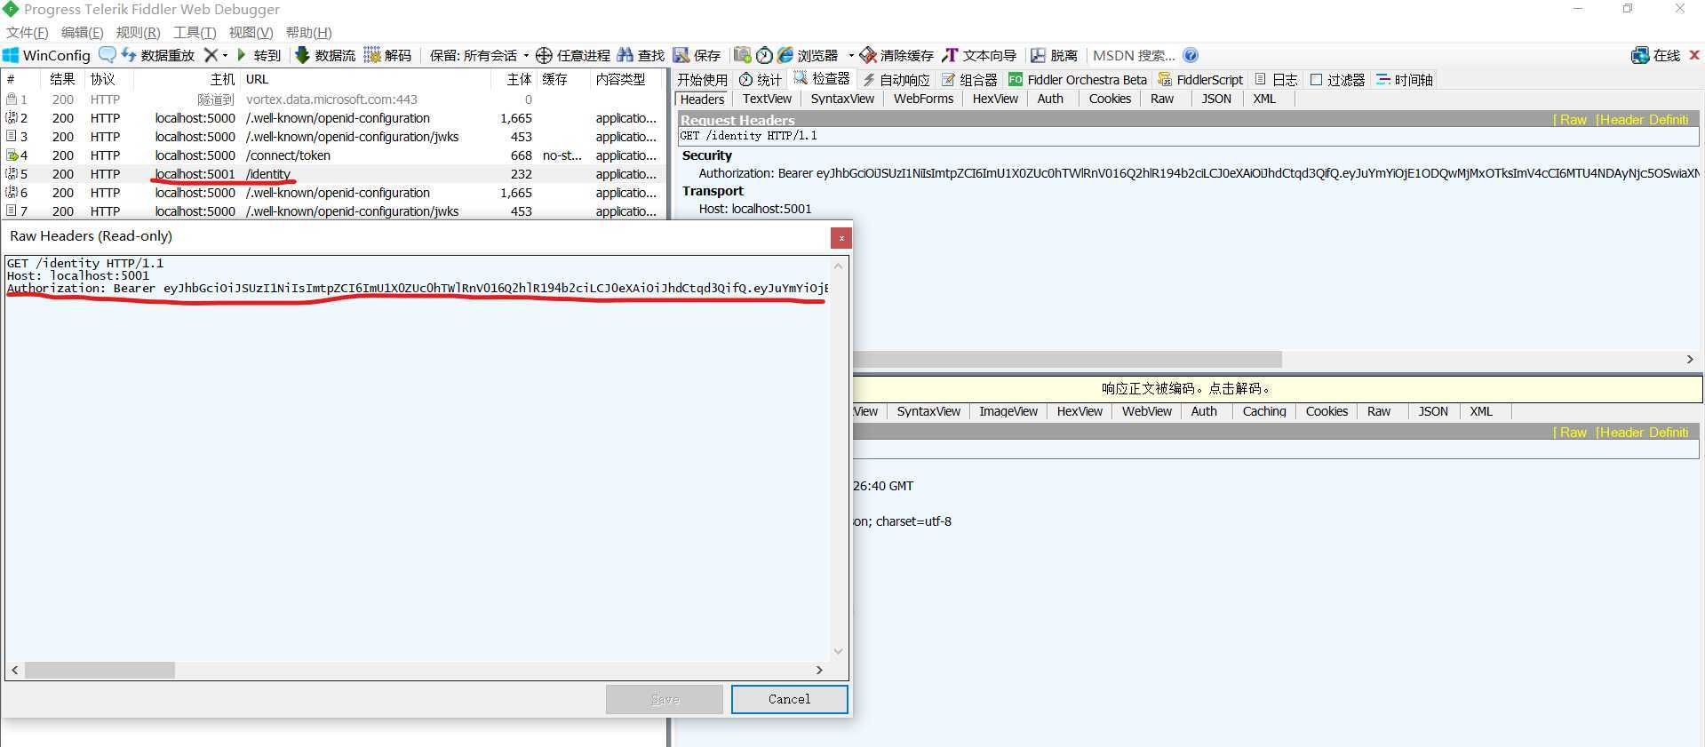
Task: Click the 转到 go button
Action: tap(259, 55)
